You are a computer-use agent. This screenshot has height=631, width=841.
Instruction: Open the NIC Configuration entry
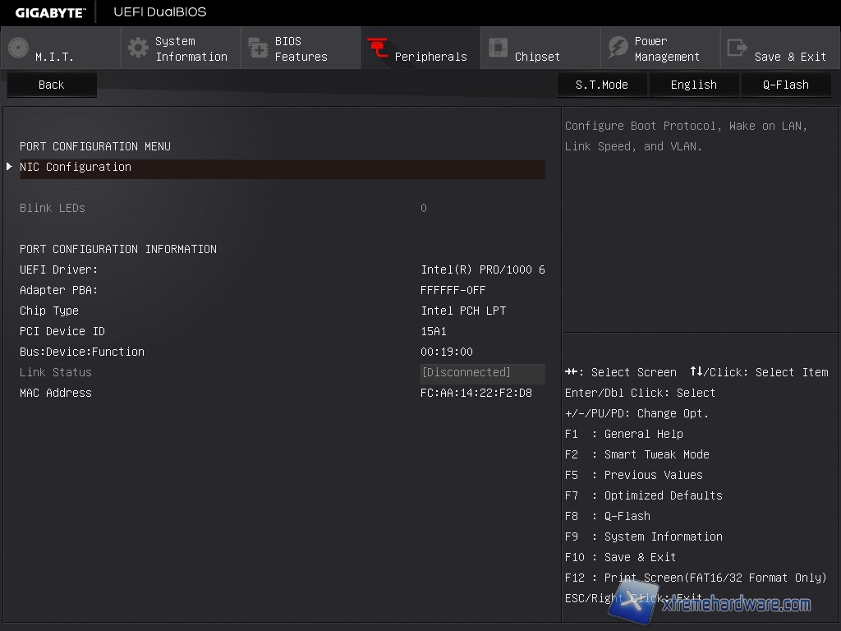pyautogui.click(x=76, y=167)
